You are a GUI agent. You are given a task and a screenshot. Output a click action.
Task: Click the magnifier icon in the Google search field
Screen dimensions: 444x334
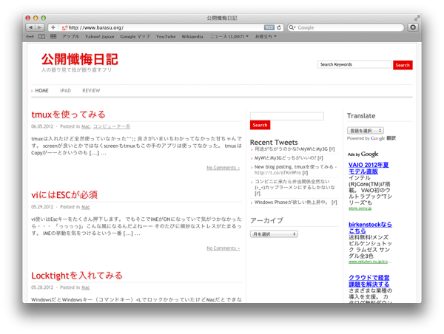click(292, 27)
